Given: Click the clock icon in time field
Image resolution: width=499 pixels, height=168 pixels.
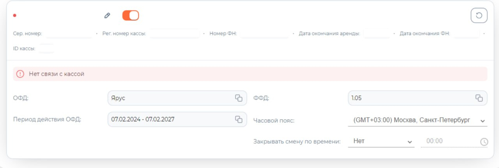Looking at the screenshot, I should (484, 142).
